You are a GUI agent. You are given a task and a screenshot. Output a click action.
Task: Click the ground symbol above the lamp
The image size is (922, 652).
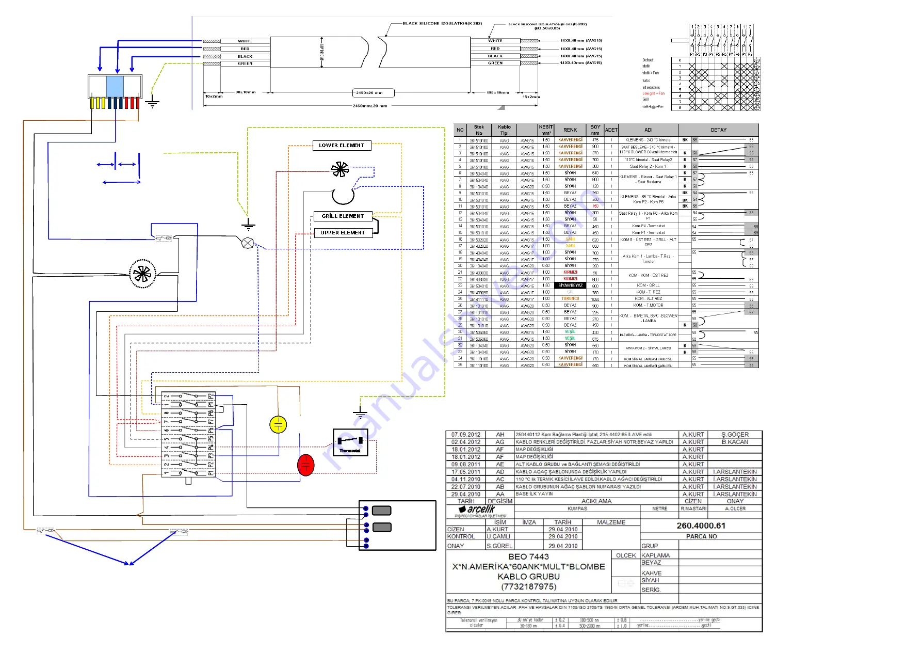tap(248, 225)
